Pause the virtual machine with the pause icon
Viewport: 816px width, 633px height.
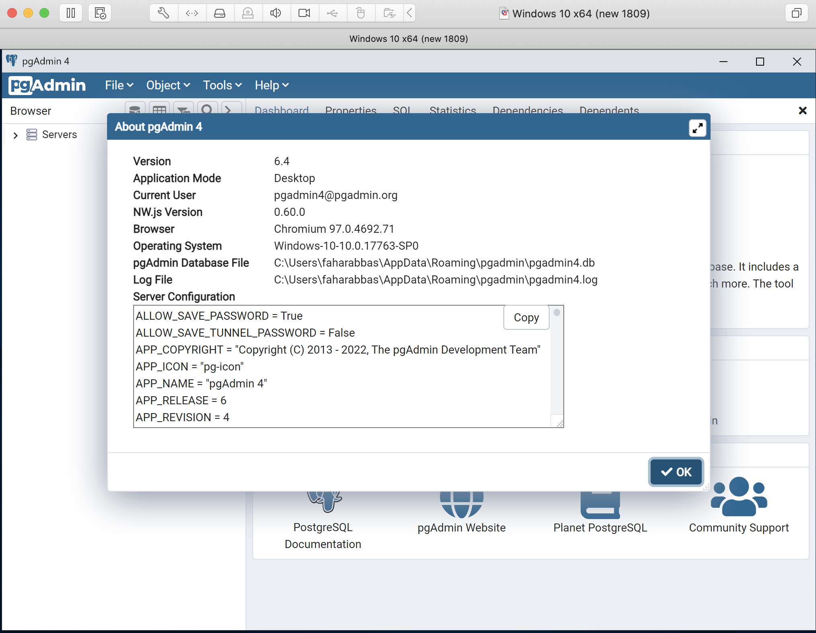coord(71,13)
